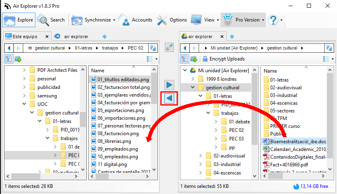
Task: Sort right file list by Name header
Action: pos(270,71)
